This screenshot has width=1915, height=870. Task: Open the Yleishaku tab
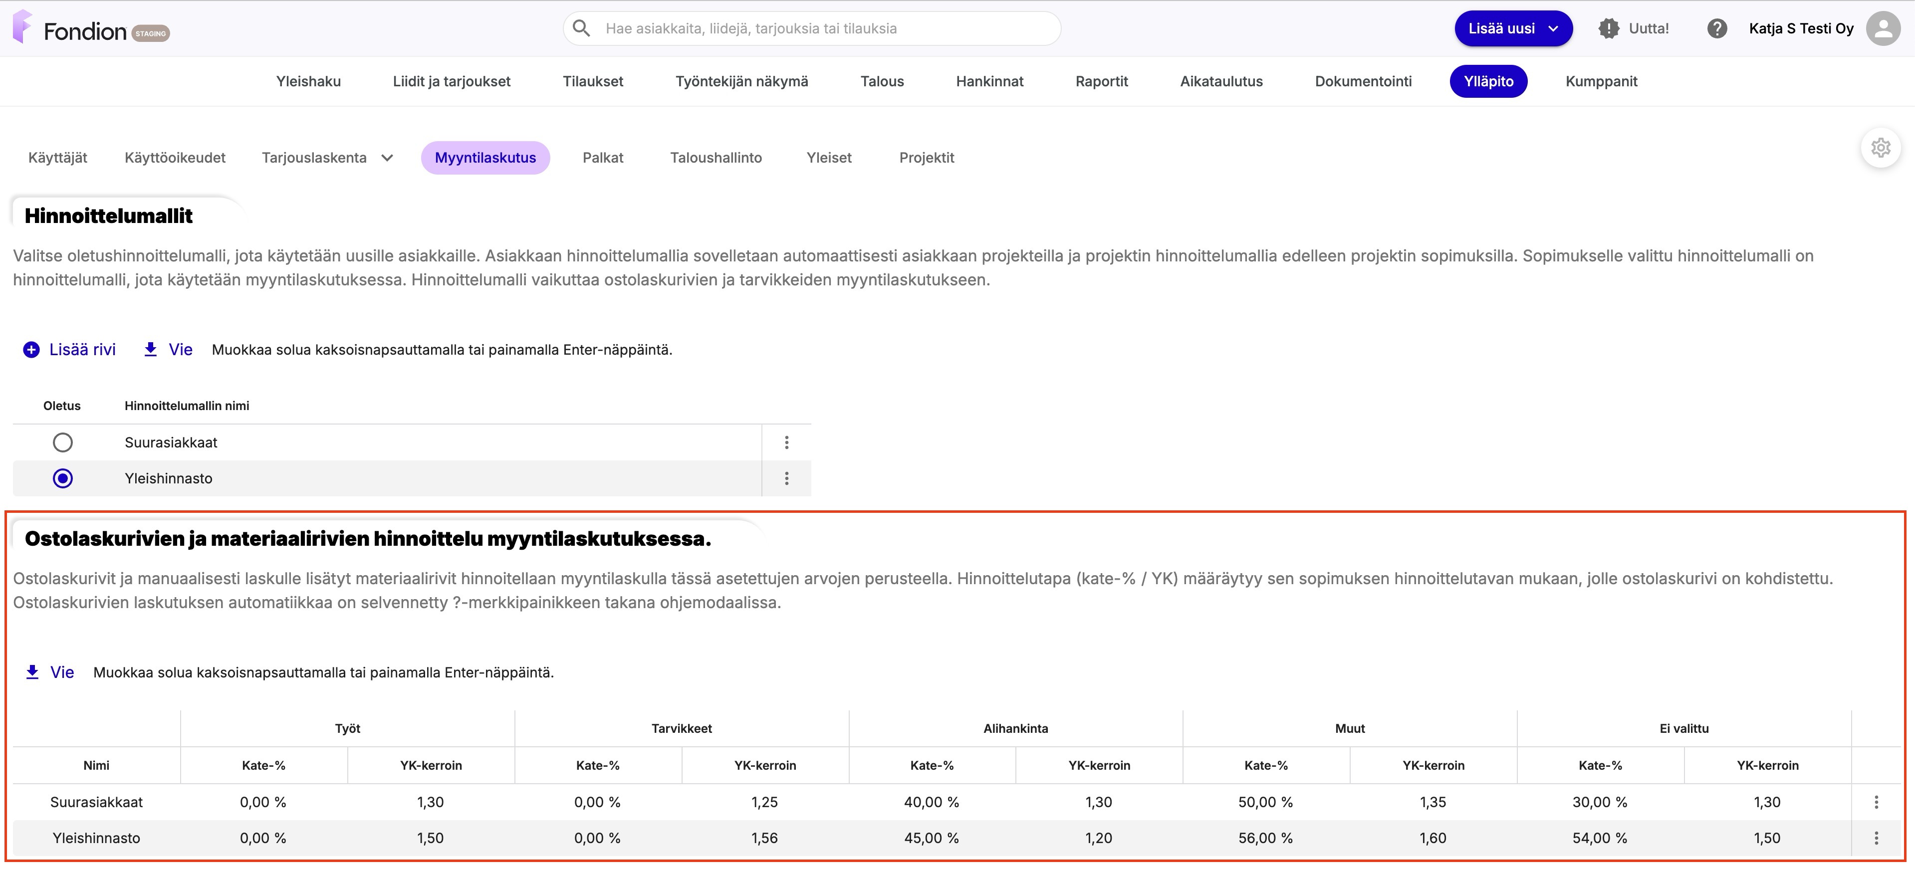[x=308, y=81]
